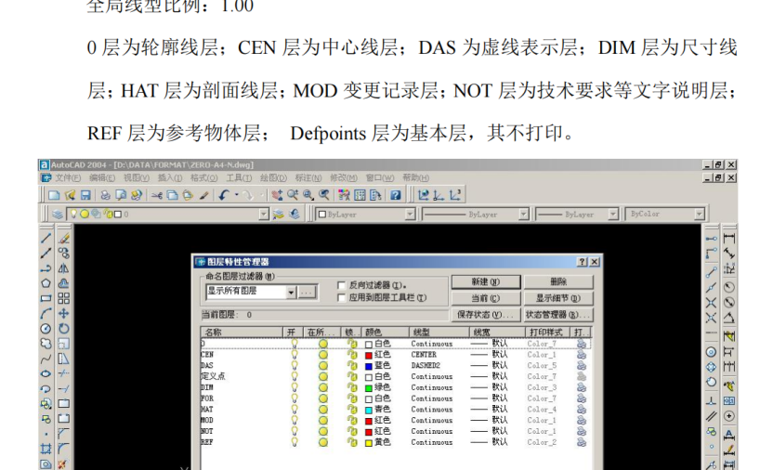Click the Match Properties brush icon

tap(204, 195)
